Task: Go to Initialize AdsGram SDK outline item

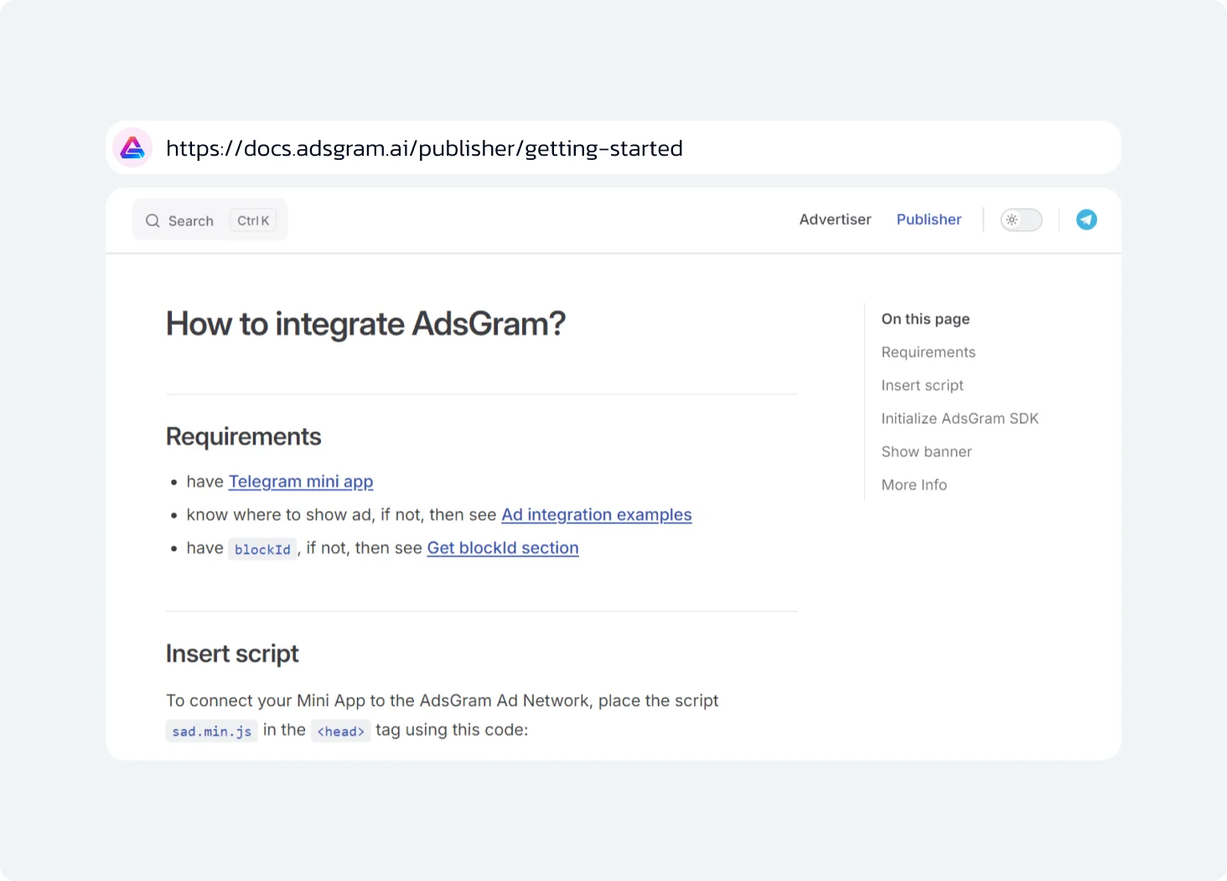Action: [960, 419]
